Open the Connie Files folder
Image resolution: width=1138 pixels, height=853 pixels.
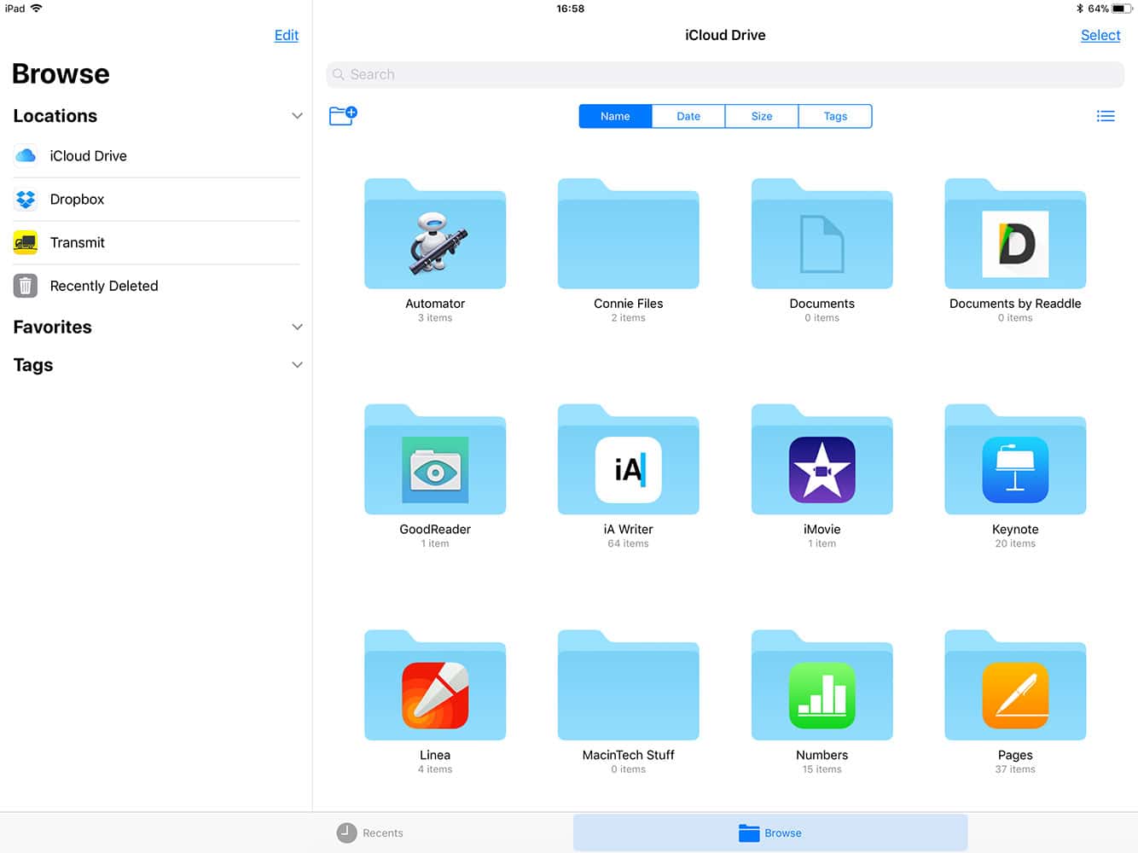628,234
